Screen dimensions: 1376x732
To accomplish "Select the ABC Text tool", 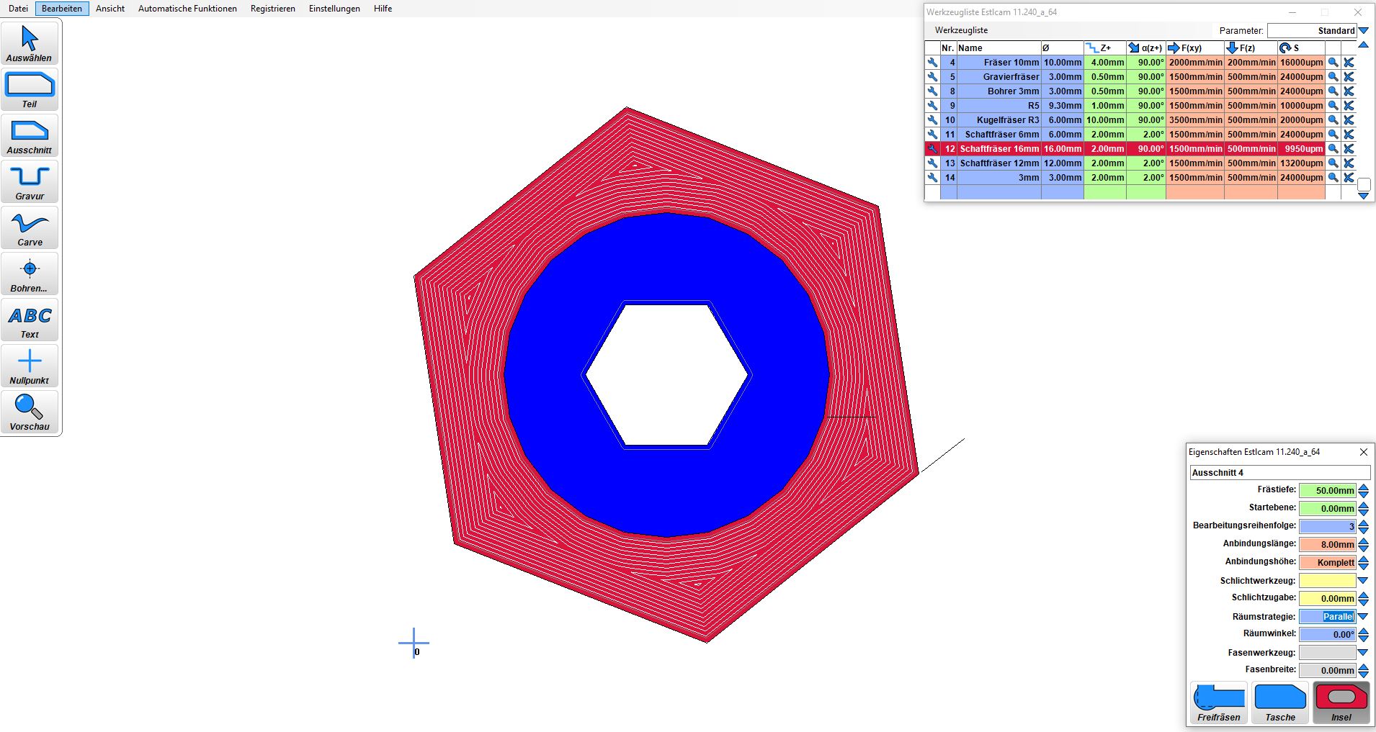I will pos(30,320).
